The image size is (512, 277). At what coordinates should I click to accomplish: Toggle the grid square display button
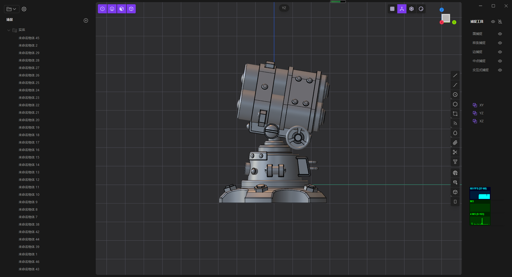pos(392,9)
